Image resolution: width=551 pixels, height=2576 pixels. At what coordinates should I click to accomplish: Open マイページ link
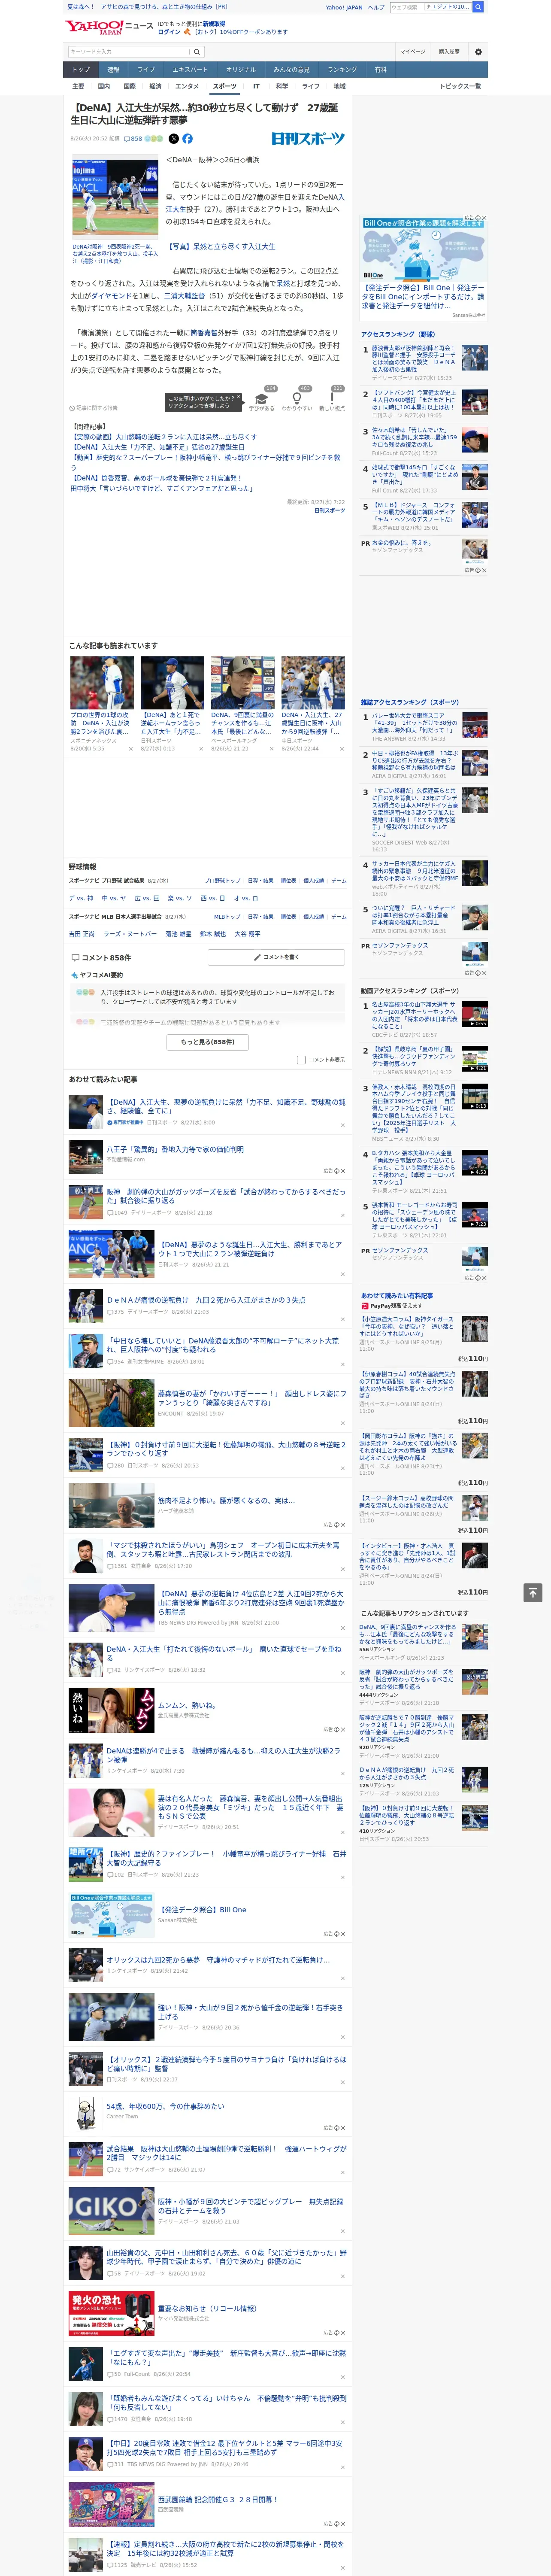(x=413, y=52)
